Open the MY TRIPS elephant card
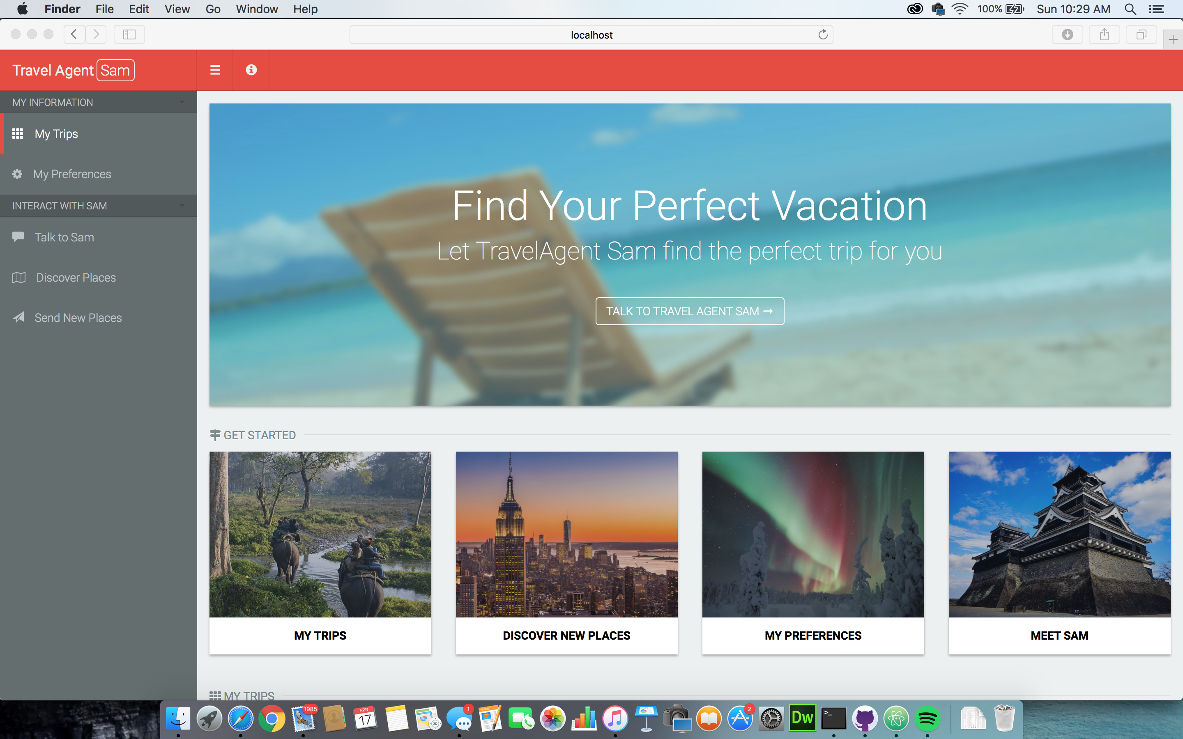 tap(320, 552)
